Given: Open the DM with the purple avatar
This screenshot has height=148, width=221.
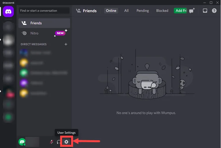Looking at the screenshot, I should tap(44, 83).
